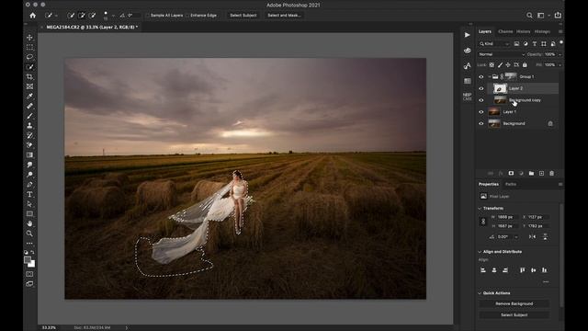Toggle Lock transparent pixels button
This screenshot has height=331, width=588.
coord(492,65)
